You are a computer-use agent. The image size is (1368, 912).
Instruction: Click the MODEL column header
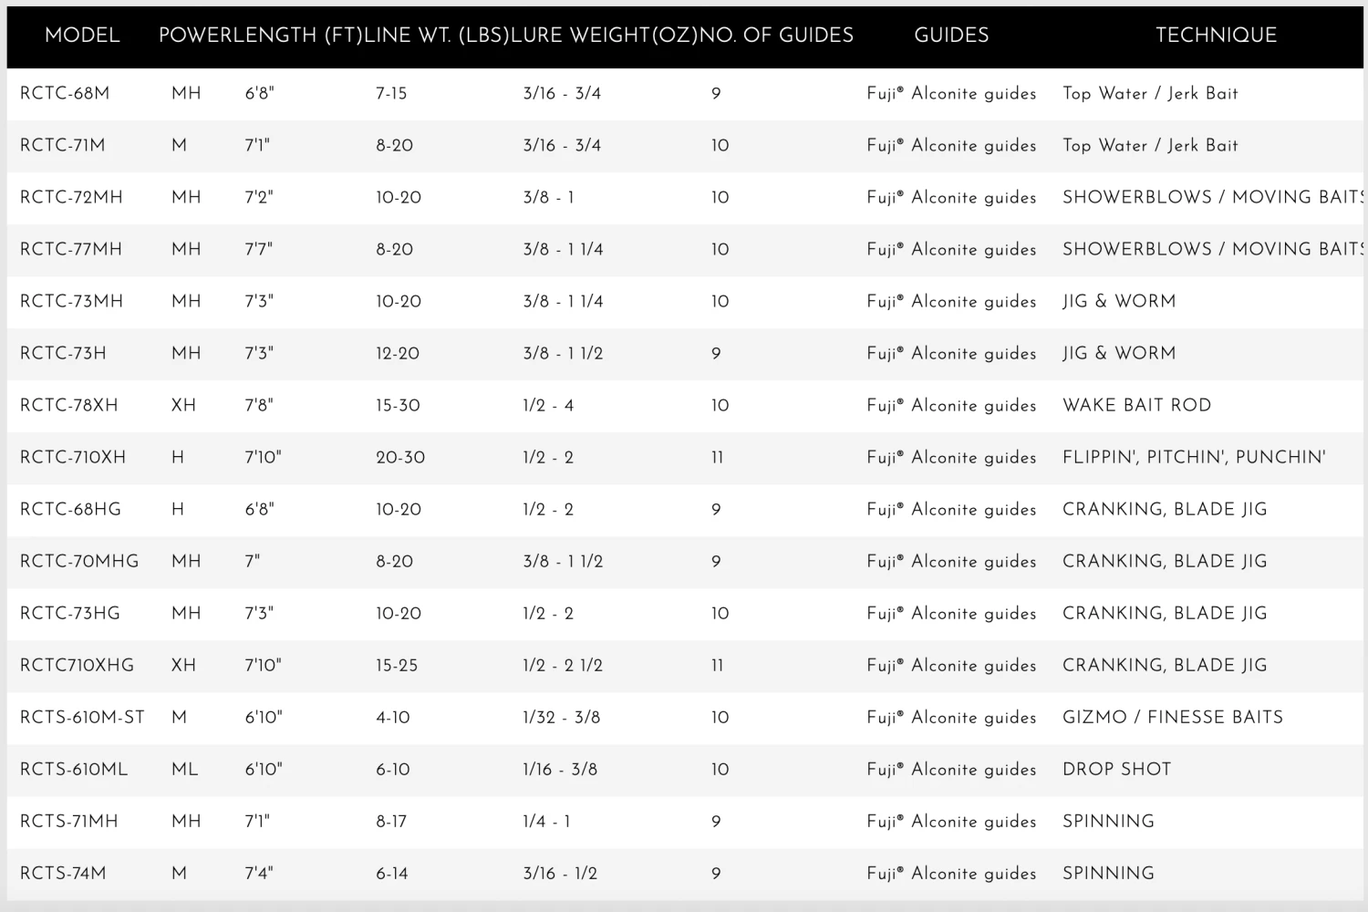(x=82, y=36)
